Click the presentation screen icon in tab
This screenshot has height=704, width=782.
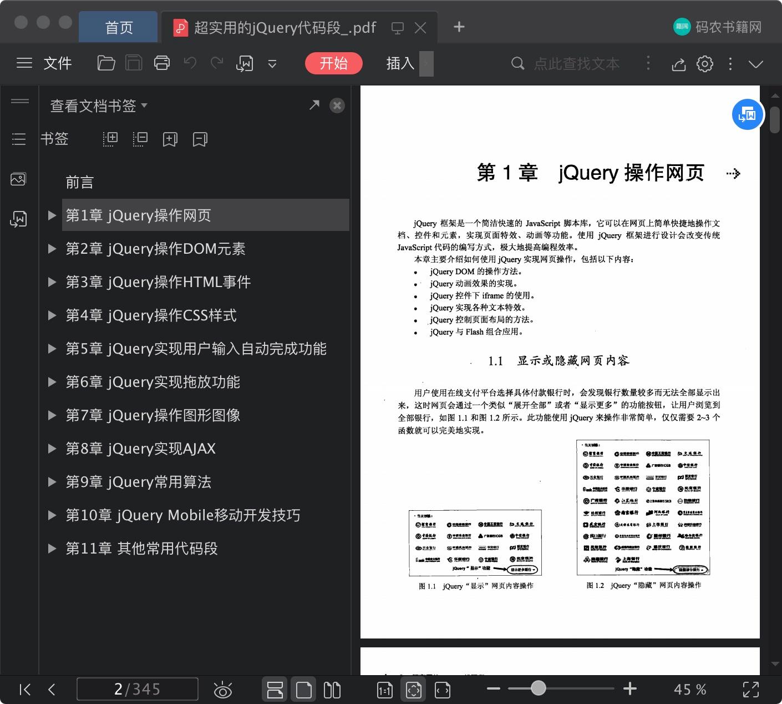point(398,28)
